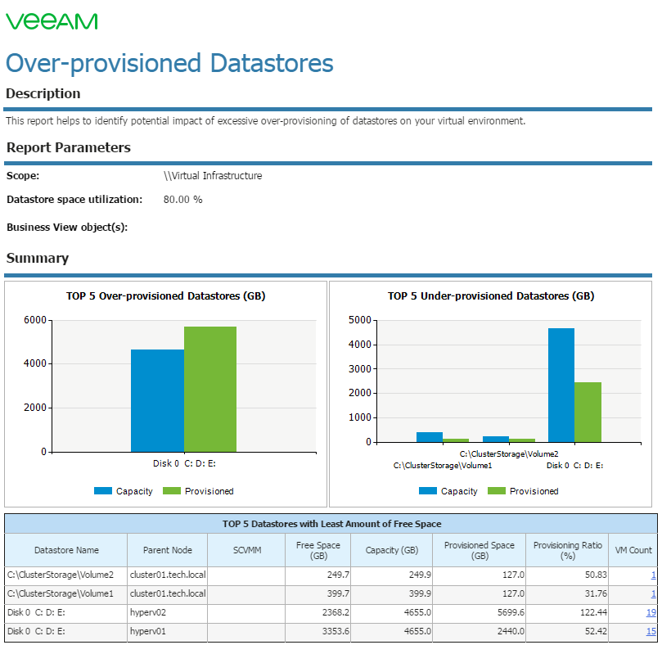Click Capacity legend swatch in Over-provisioned chart
This screenshot has height=645, width=662.
click(x=103, y=491)
